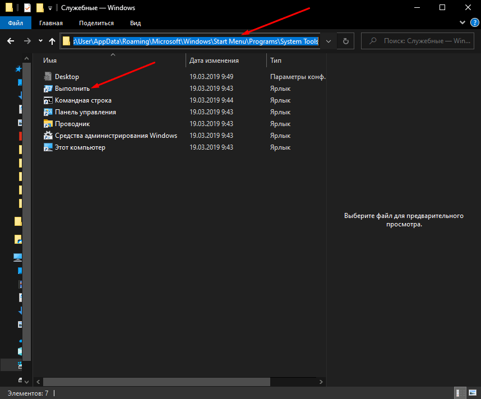The height and width of the screenshot is (399, 481).
Task: Open the Customize Quick Access Toolbar dropdown
Action: tap(50, 8)
